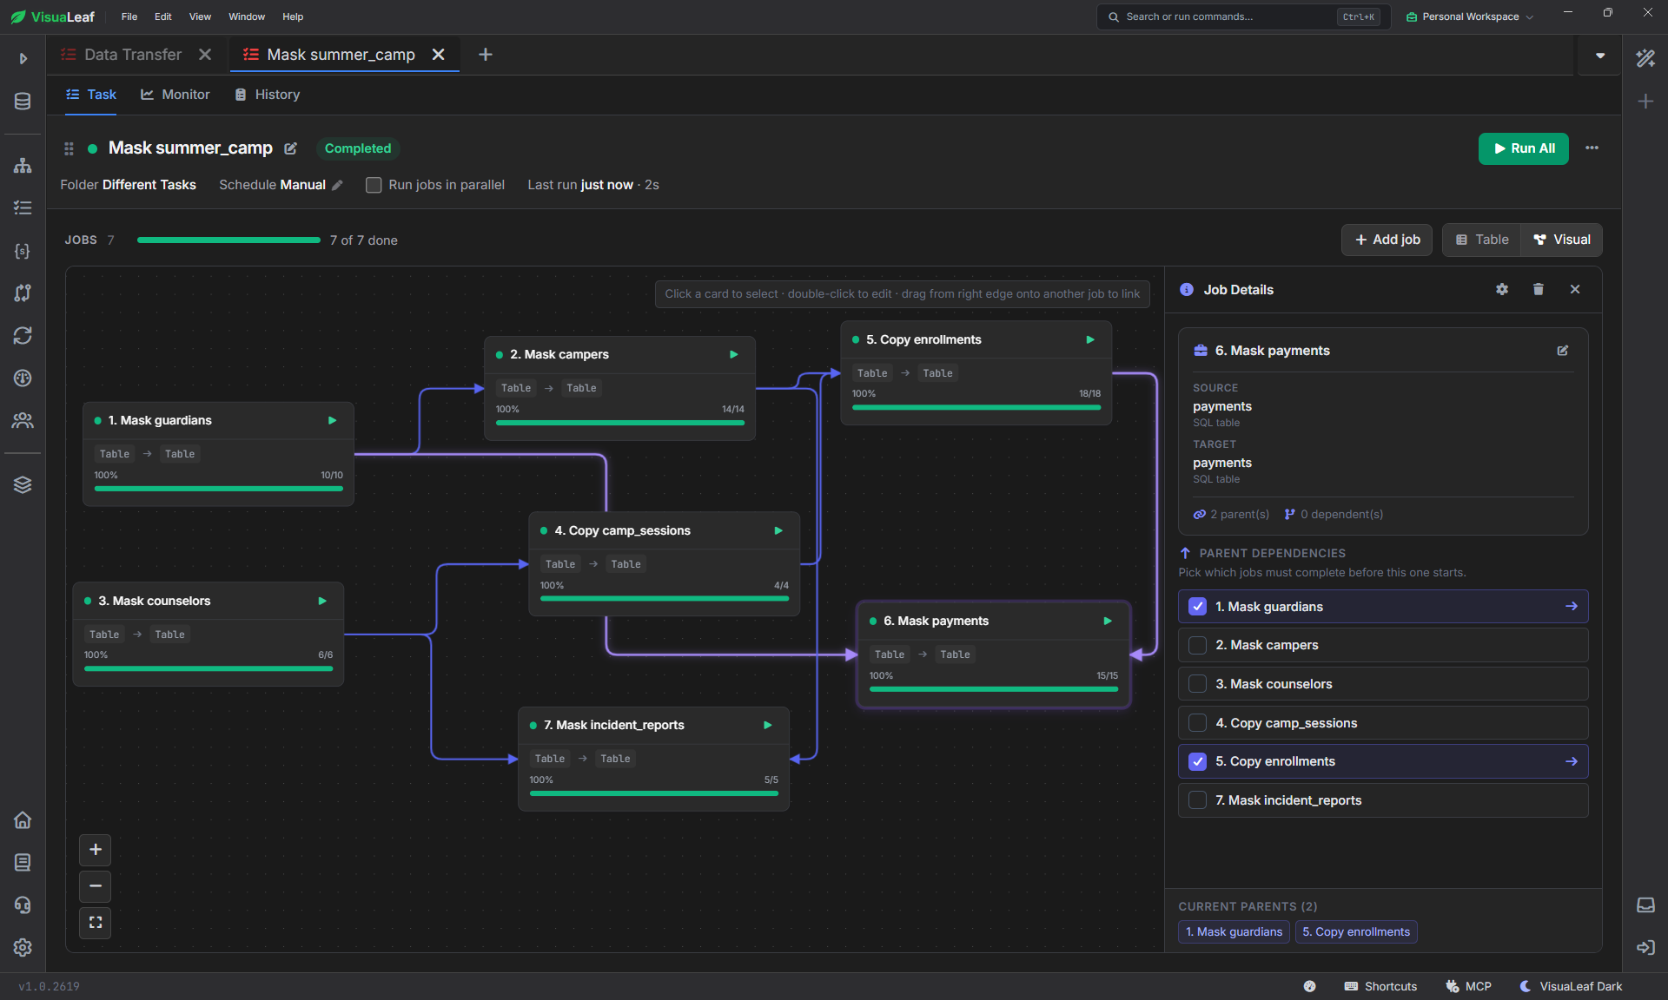This screenshot has height=1000, width=1668.
Task: Zoom in on the job canvas
Action: (x=96, y=850)
